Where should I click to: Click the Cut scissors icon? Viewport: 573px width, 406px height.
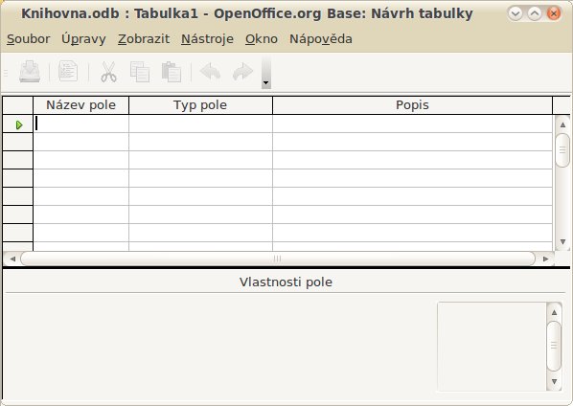108,72
